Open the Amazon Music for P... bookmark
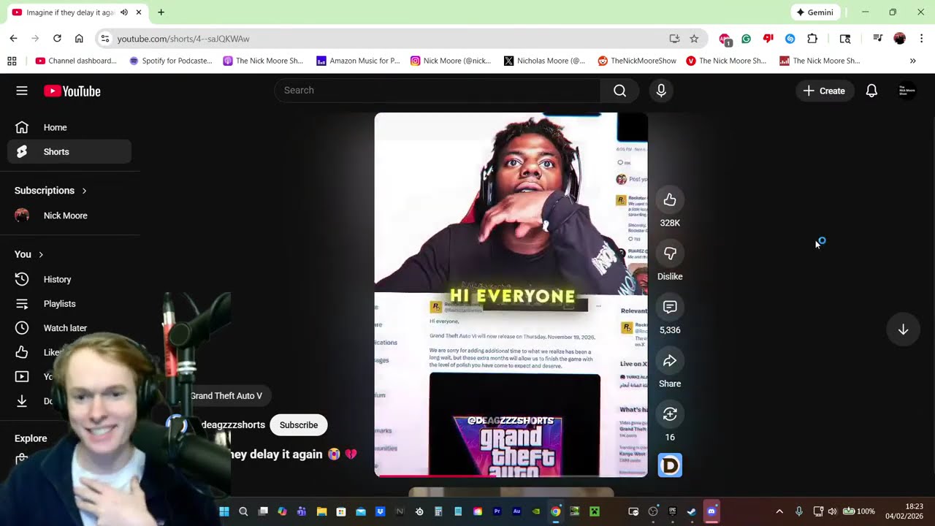 (x=358, y=61)
